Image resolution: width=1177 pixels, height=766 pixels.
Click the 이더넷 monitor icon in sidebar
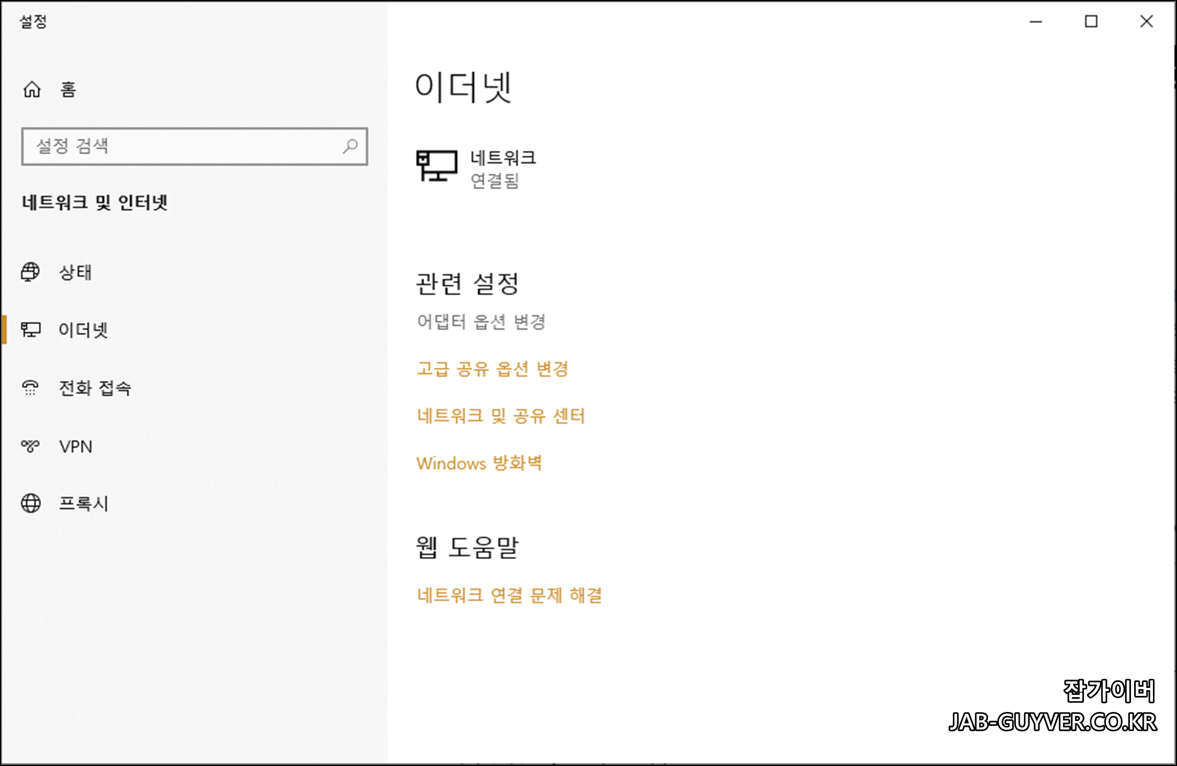[30, 330]
